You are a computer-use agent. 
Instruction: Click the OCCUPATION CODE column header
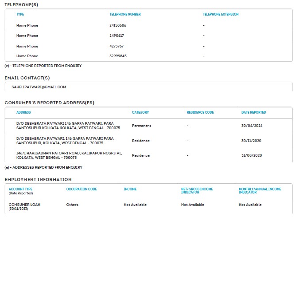tap(82, 189)
